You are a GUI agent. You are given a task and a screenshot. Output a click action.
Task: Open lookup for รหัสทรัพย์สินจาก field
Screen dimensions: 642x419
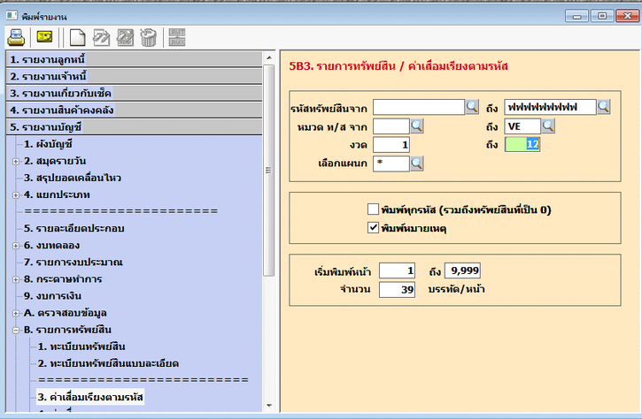pyautogui.click(x=473, y=107)
